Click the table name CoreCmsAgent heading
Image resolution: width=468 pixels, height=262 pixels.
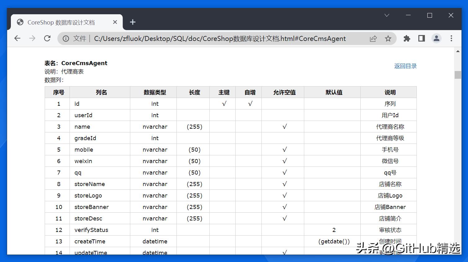click(x=84, y=63)
